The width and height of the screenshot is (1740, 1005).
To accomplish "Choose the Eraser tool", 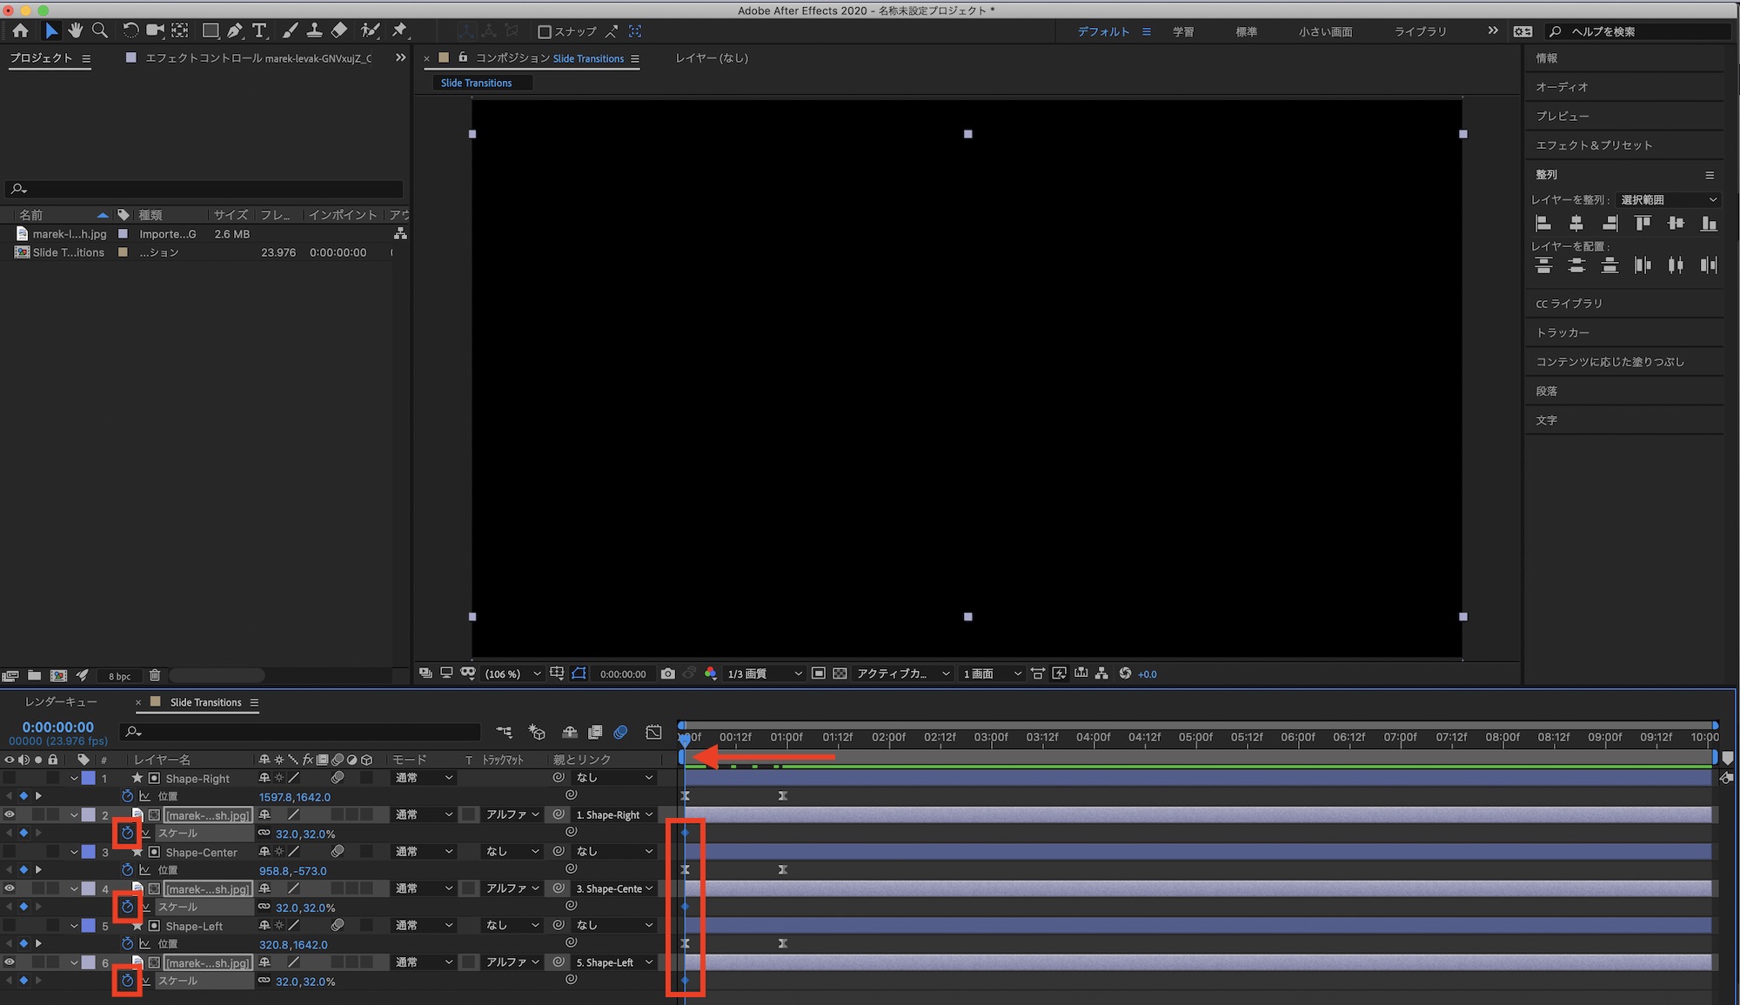I will click(x=339, y=30).
